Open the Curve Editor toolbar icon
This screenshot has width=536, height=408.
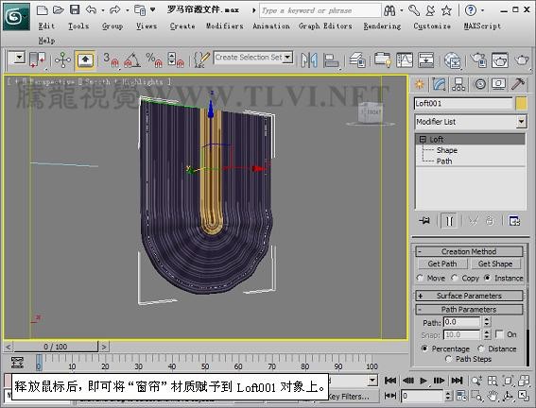coord(405,60)
